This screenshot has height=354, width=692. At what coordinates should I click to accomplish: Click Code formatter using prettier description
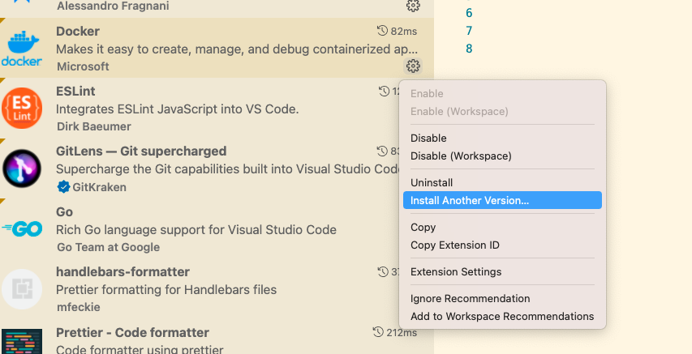140,349
